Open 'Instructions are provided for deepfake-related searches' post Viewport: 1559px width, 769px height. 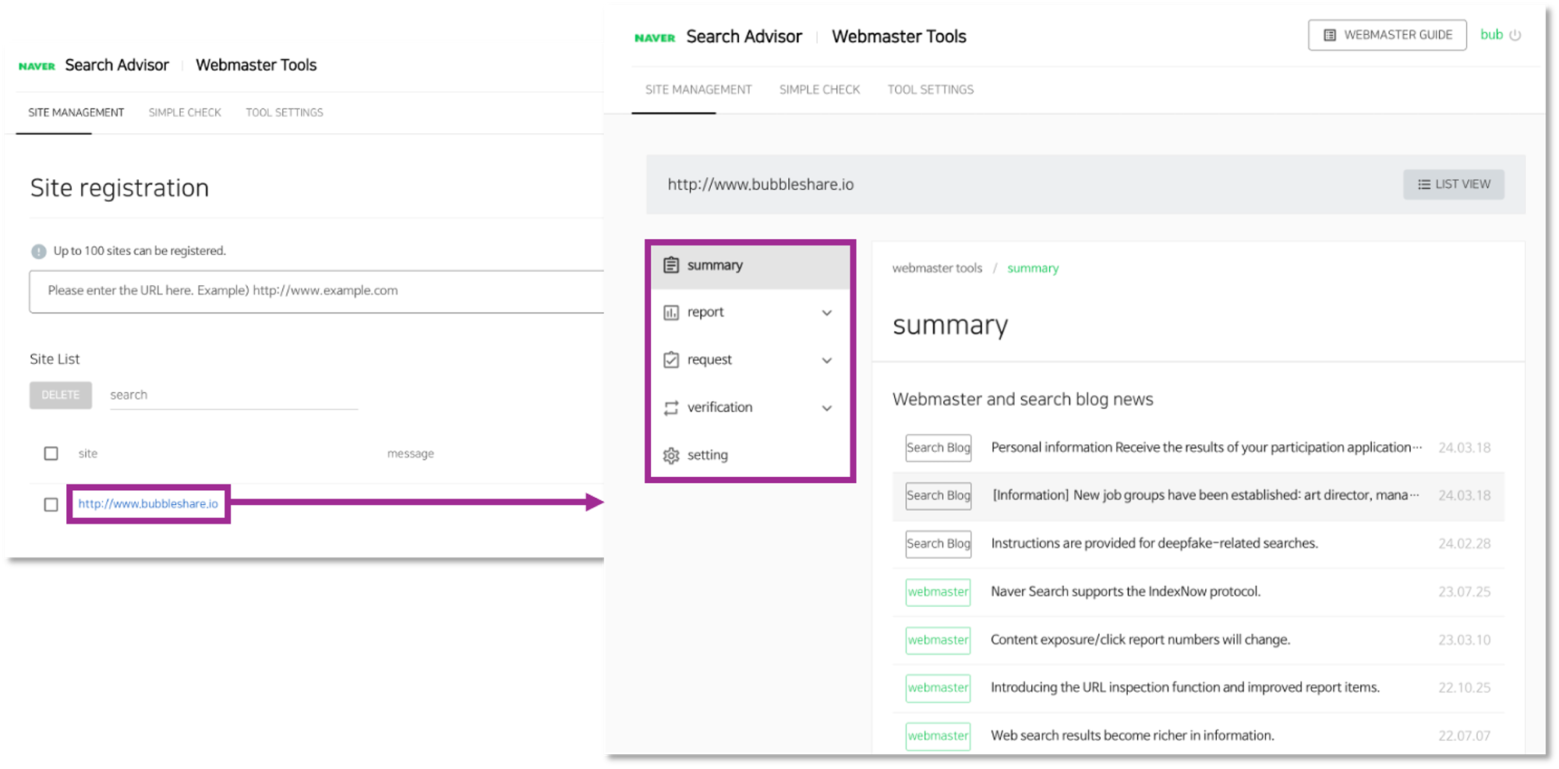(x=1154, y=543)
